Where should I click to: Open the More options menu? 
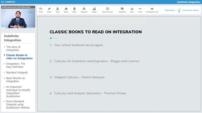click(140, 10)
